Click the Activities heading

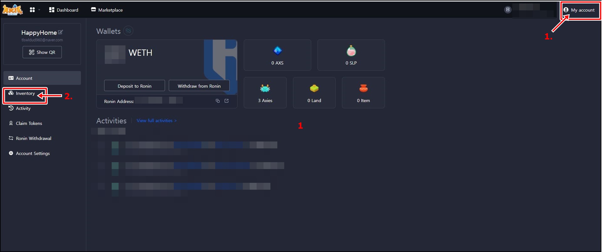(111, 121)
